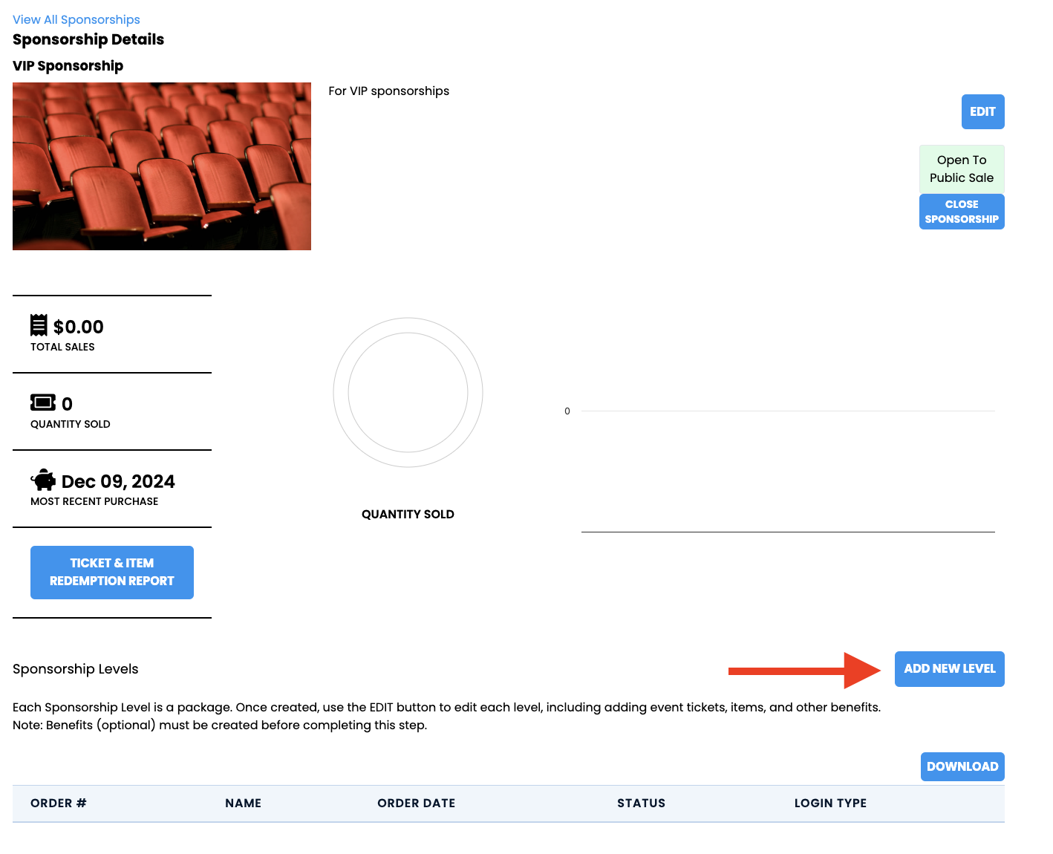Click the receipt icon beside total sales
The width and height of the screenshot is (1053, 854).
[39, 325]
